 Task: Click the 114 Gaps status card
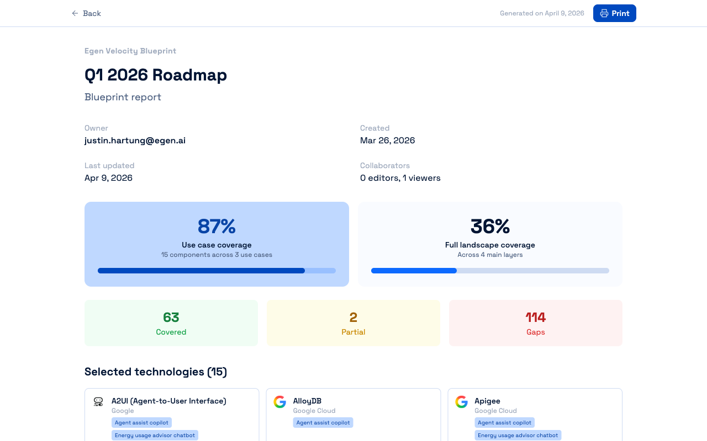535,323
